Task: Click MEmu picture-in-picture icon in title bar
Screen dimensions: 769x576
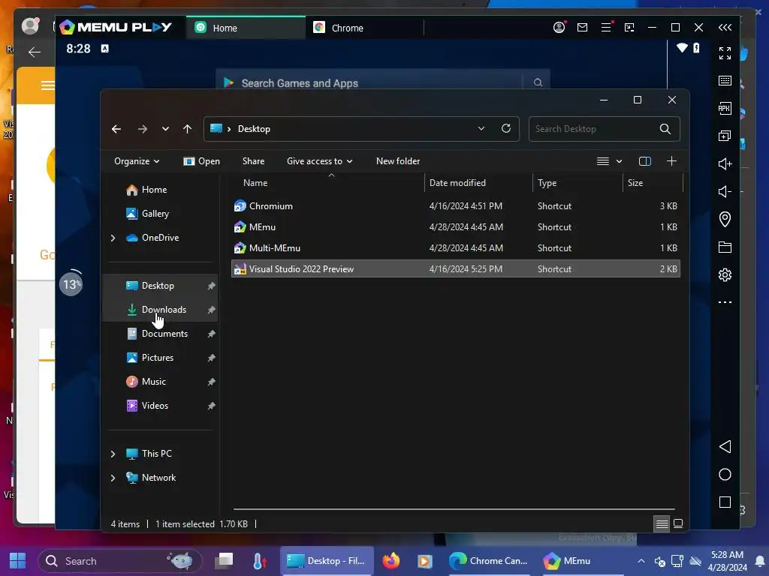Action: (629, 28)
